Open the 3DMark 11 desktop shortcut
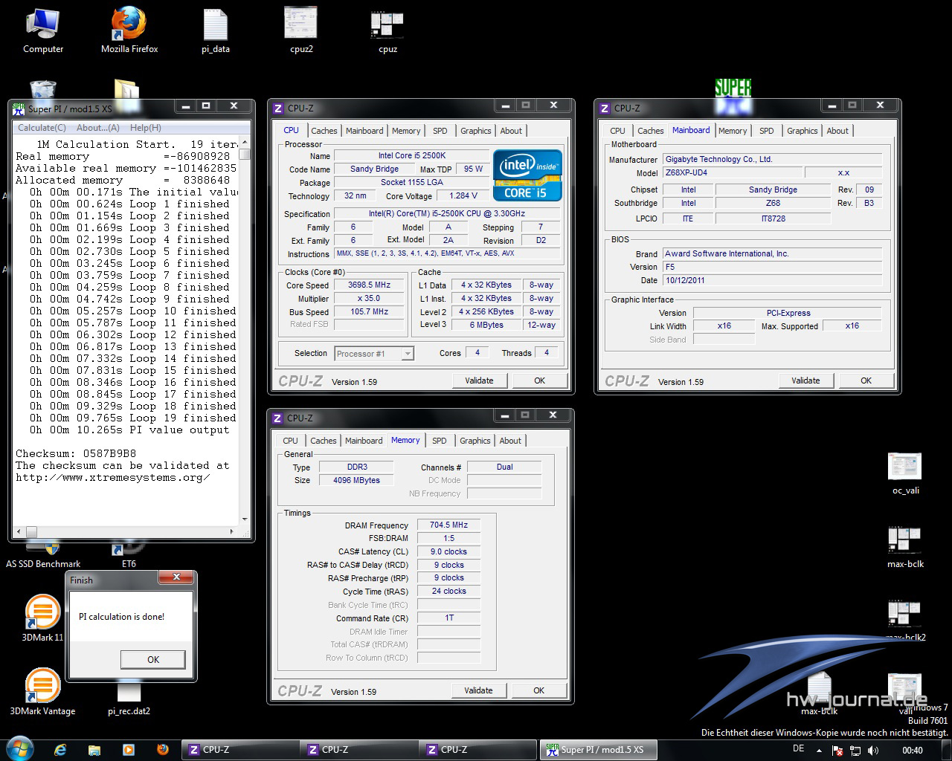Image resolution: width=952 pixels, height=761 pixels. pyautogui.click(x=42, y=618)
